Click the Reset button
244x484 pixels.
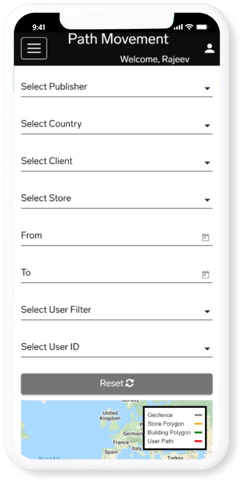[117, 384]
